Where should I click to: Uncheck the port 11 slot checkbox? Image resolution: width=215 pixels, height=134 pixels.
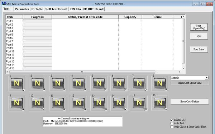[x=64, y=109]
